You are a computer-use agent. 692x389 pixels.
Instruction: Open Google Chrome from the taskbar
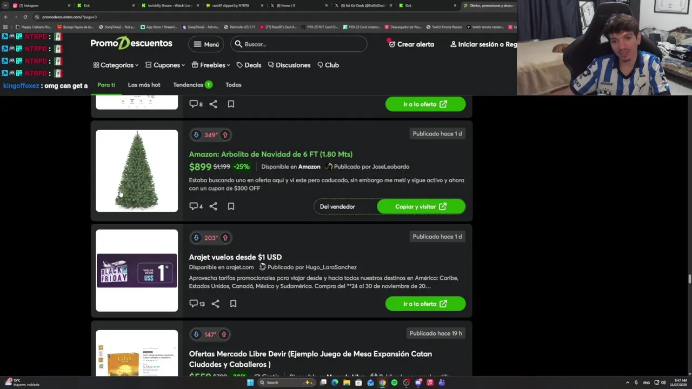point(382,383)
